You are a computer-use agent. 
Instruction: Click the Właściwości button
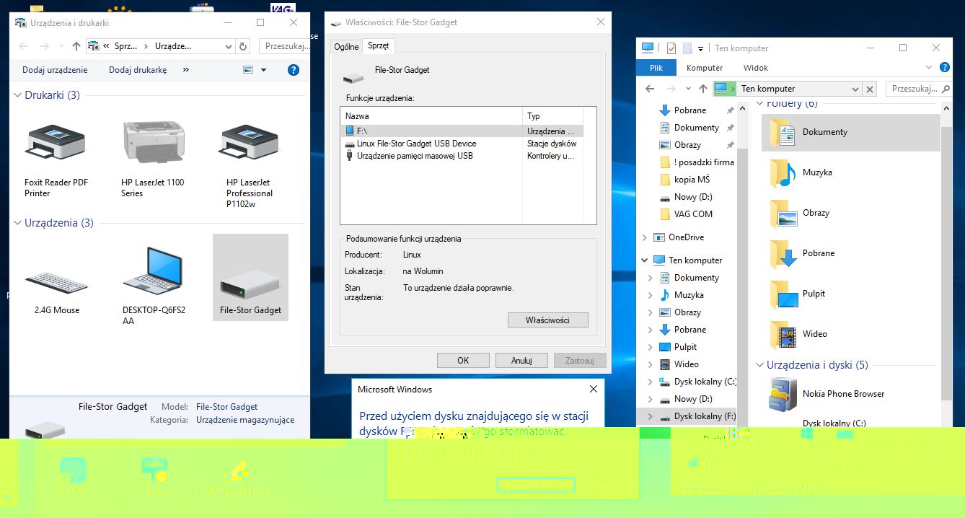point(547,320)
